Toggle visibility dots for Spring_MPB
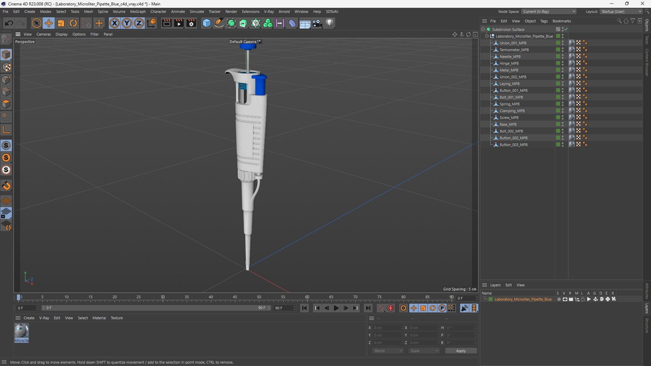The image size is (651, 366). click(563, 104)
